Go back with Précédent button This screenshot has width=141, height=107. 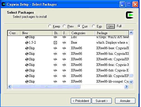tap(81, 101)
